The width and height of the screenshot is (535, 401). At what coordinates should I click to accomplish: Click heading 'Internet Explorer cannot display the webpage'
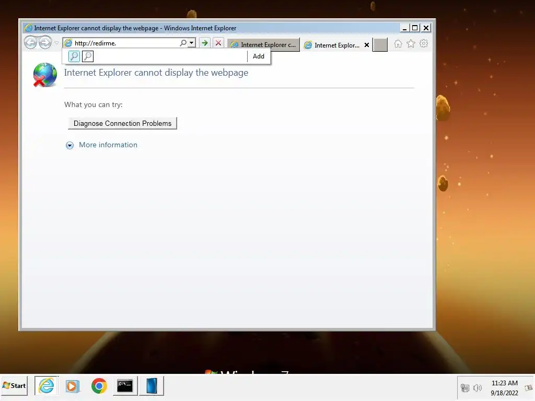point(156,73)
